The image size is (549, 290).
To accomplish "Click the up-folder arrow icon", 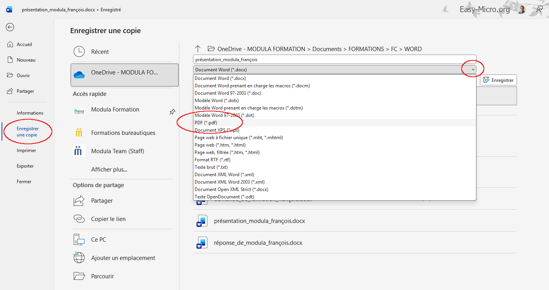I will coord(198,49).
